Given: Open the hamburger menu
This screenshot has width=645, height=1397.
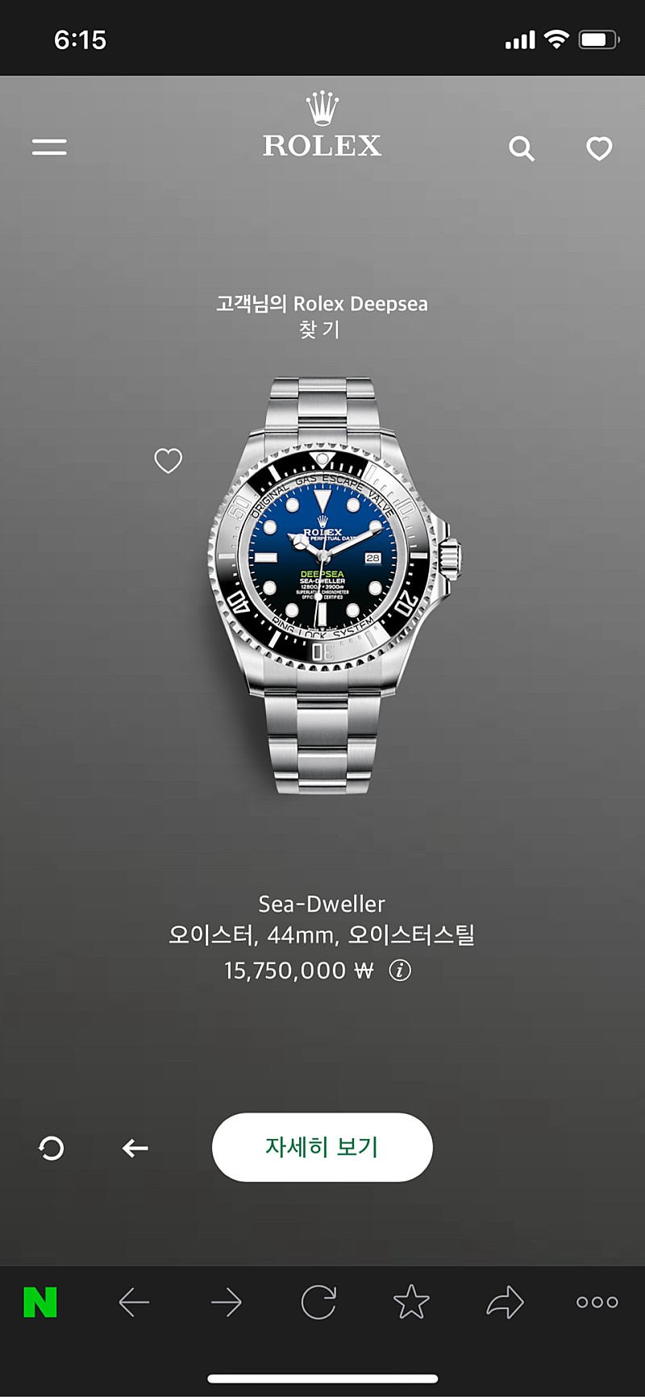Looking at the screenshot, I should click(x=49, y=147).
